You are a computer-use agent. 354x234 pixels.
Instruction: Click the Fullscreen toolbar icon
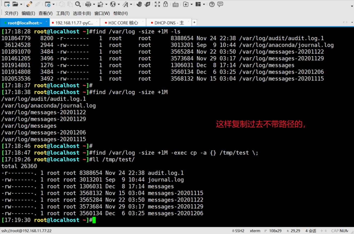coord(157,4)
